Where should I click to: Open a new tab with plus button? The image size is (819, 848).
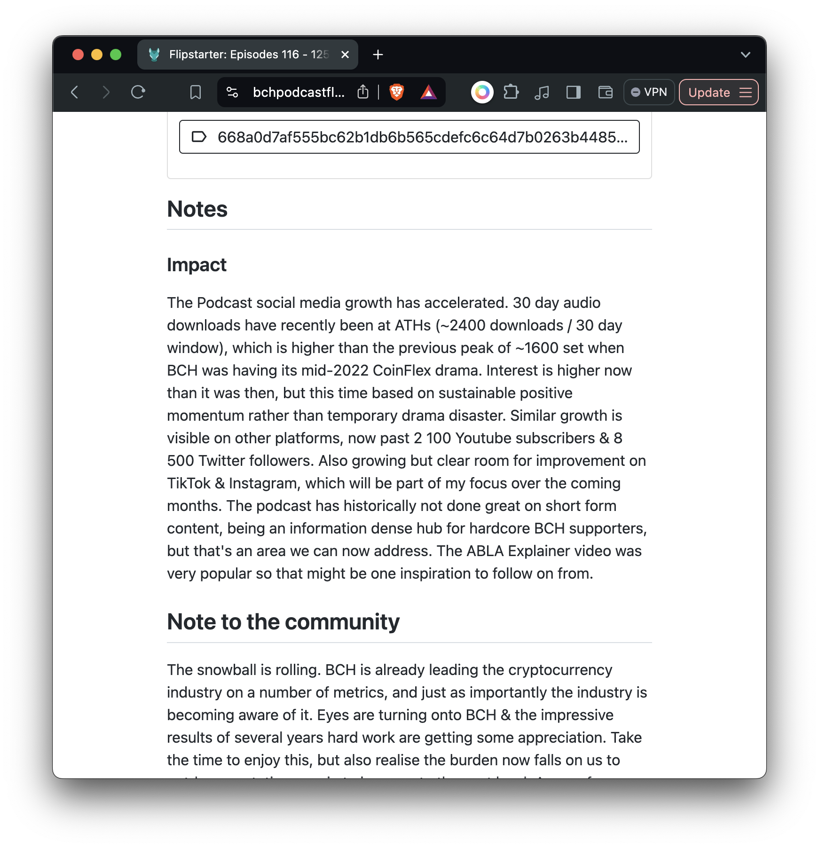[378, 55]
